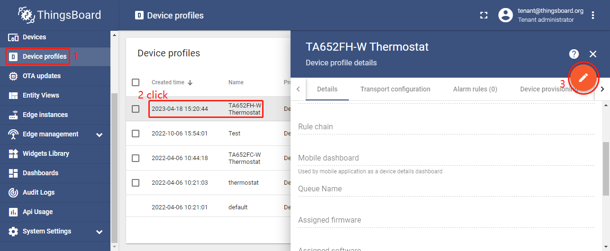Image resolution: width=610 pixels, height=251 pixels.
Task: Select the thermostat profile name
Action: 244,183
